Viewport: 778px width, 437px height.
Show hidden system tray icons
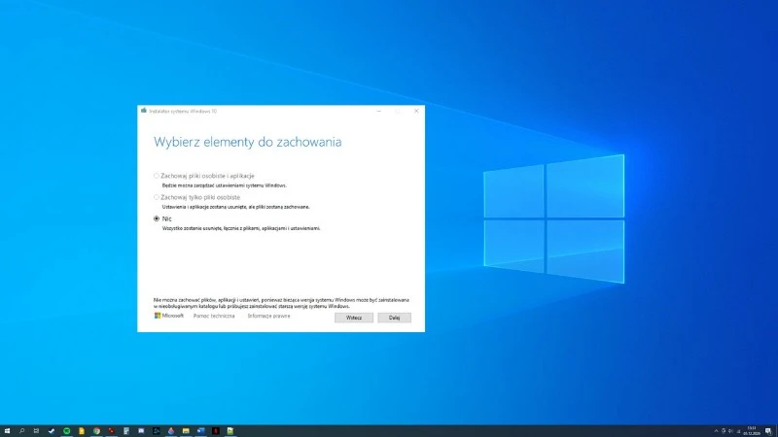pyautogui.click(x=716, y=431)
